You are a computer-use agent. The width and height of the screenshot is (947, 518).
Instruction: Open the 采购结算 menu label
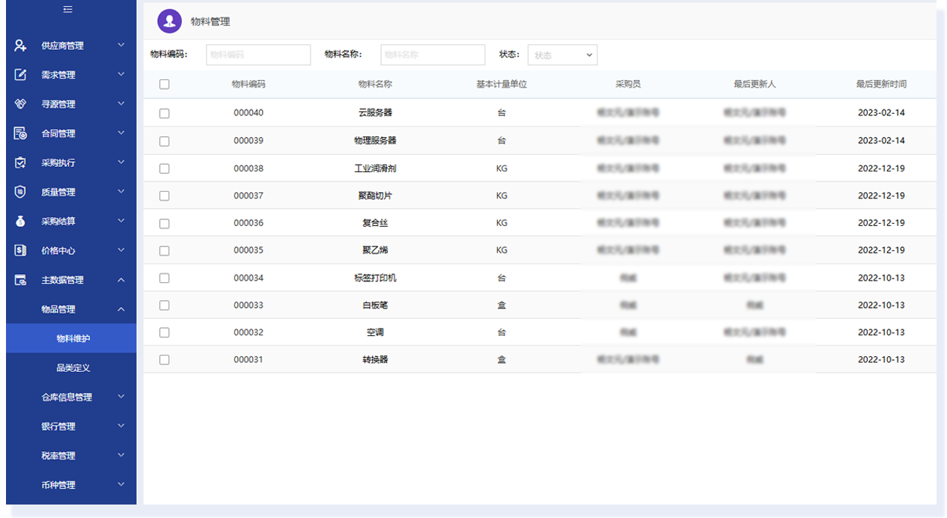click(x=58, y=222)
